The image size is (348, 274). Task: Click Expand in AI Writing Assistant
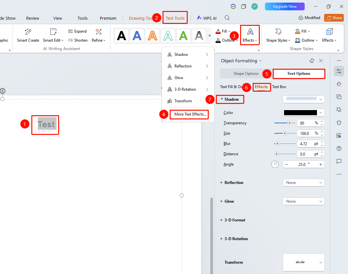[x=77, y=31]
